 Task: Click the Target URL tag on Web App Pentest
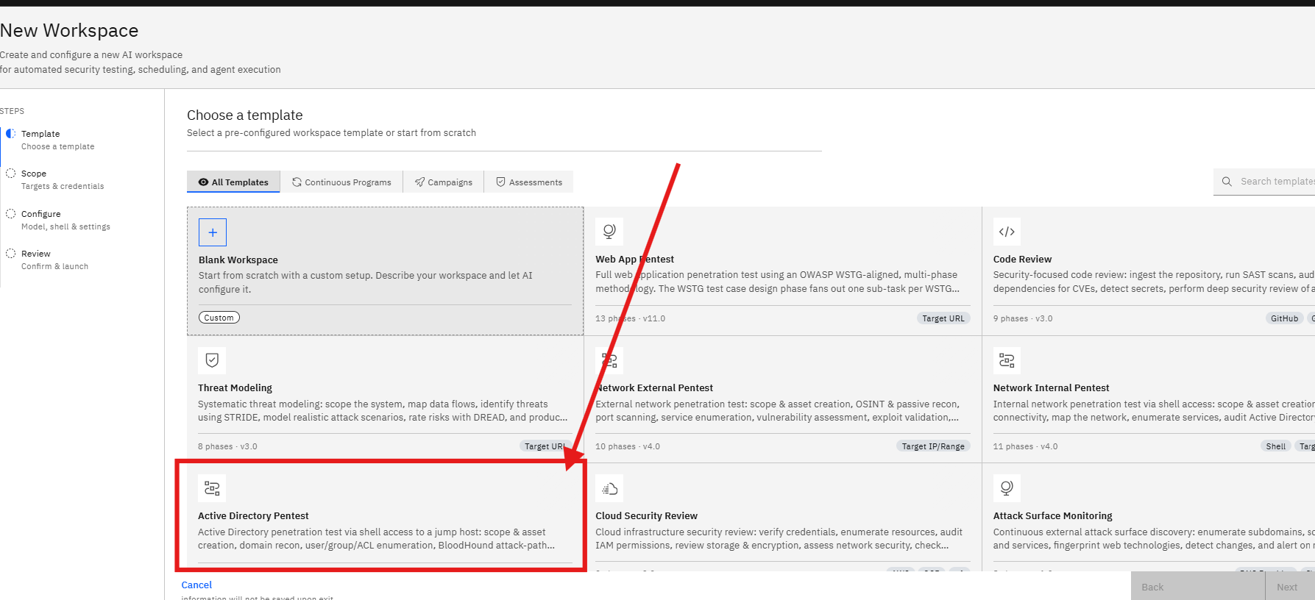(943, 318)
